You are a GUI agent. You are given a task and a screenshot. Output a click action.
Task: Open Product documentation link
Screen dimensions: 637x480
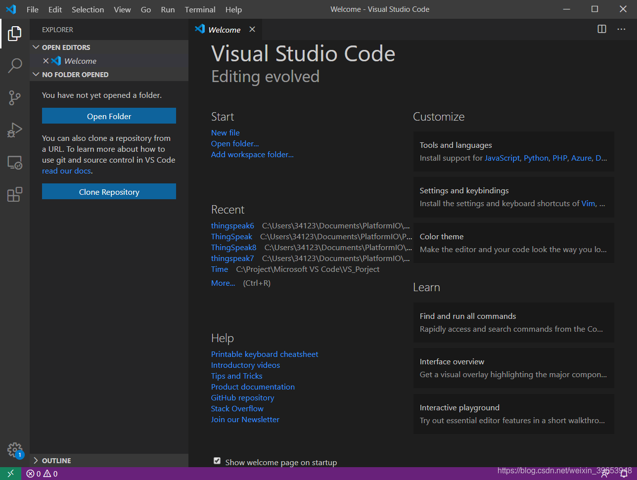pyautogui.click(x=253, y=387)
